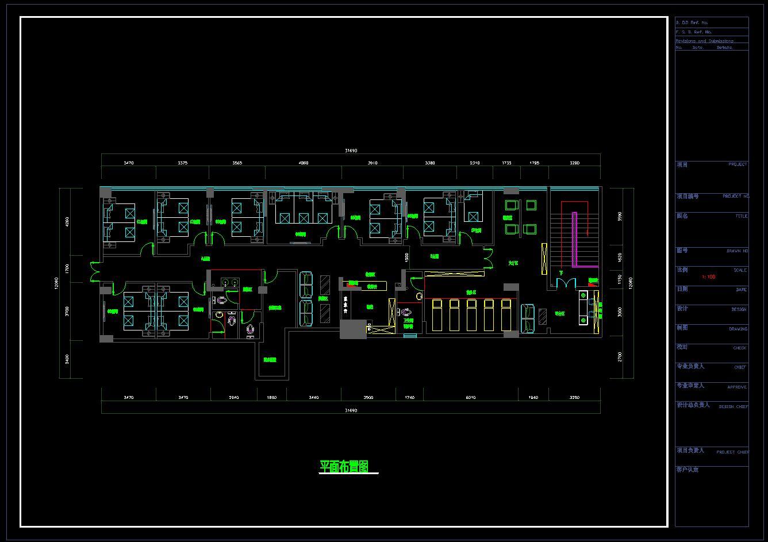768x542 pixels.
Task: Select the B. D.D Ref. No. line
Action: (692, 22)
